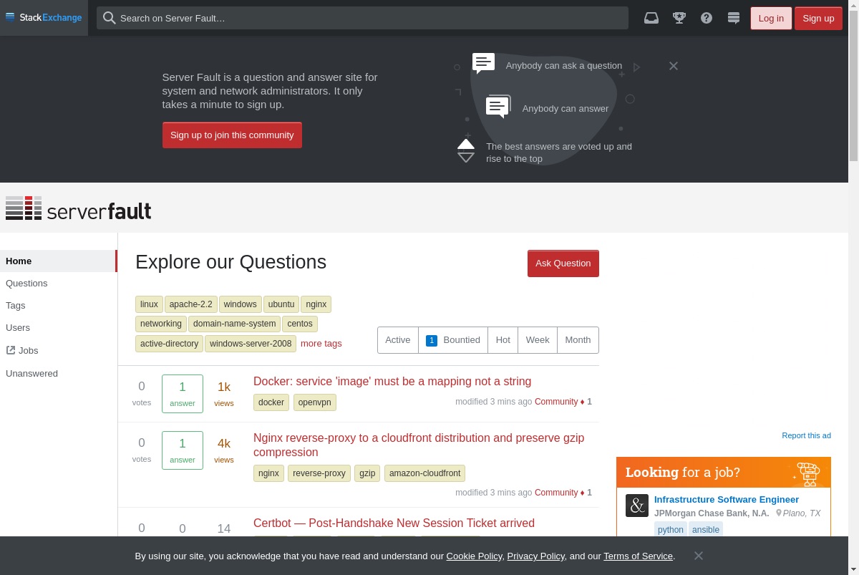Switch to the Month tab
This screenshot has width=859, height=575.
pos(578,340)
